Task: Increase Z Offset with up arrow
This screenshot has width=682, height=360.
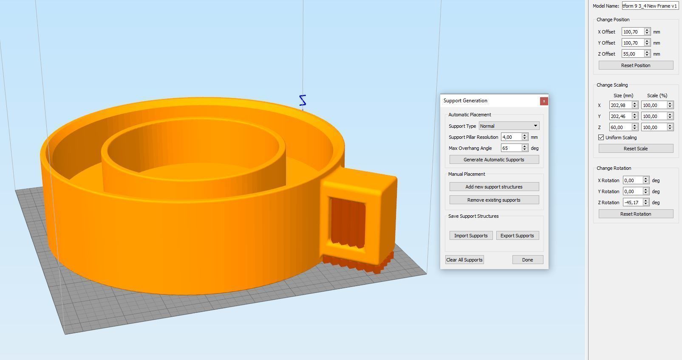Action: [x=647, y=52]
